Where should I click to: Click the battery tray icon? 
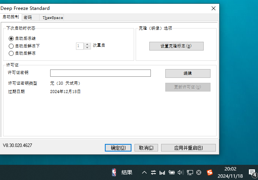(172, 172)
